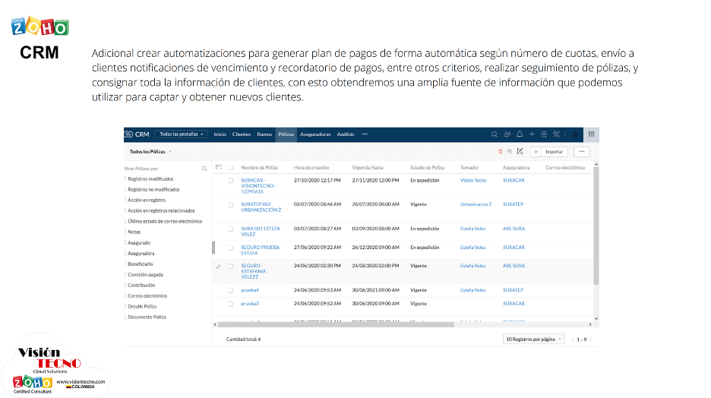The width and height of the screenshot is (711, 398).
Task: Edit SEGURO-ESTEFANIA VELEZZ row with pencil icon
Action: [219, 267]
